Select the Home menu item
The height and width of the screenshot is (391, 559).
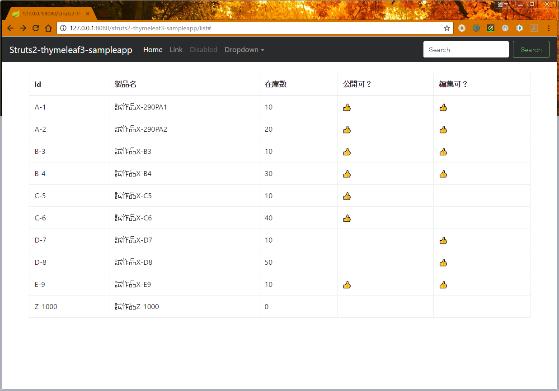[x=153, y=50]
